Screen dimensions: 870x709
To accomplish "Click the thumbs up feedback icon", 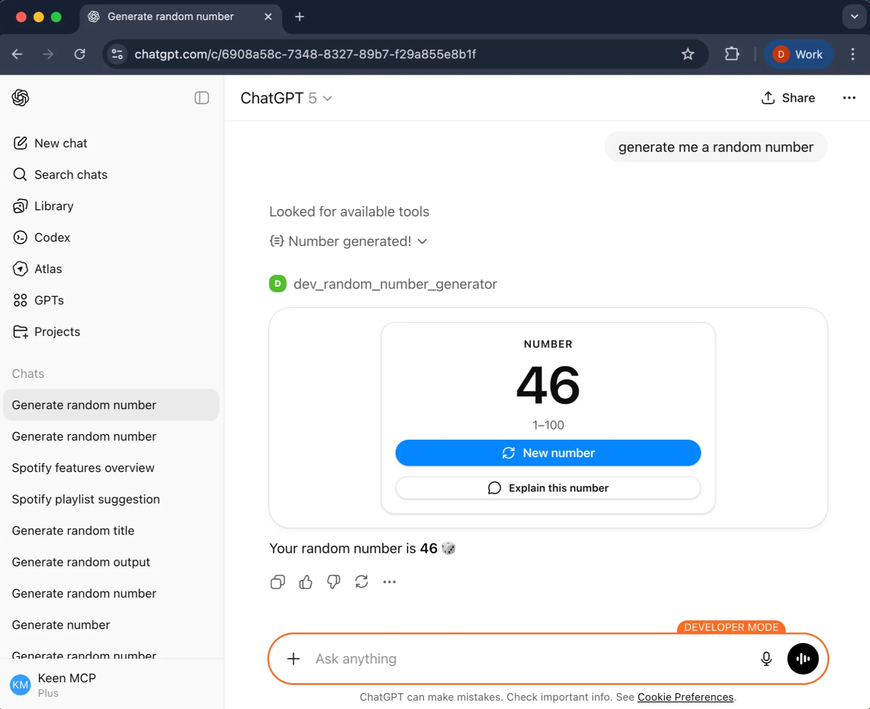I will 306,582.
